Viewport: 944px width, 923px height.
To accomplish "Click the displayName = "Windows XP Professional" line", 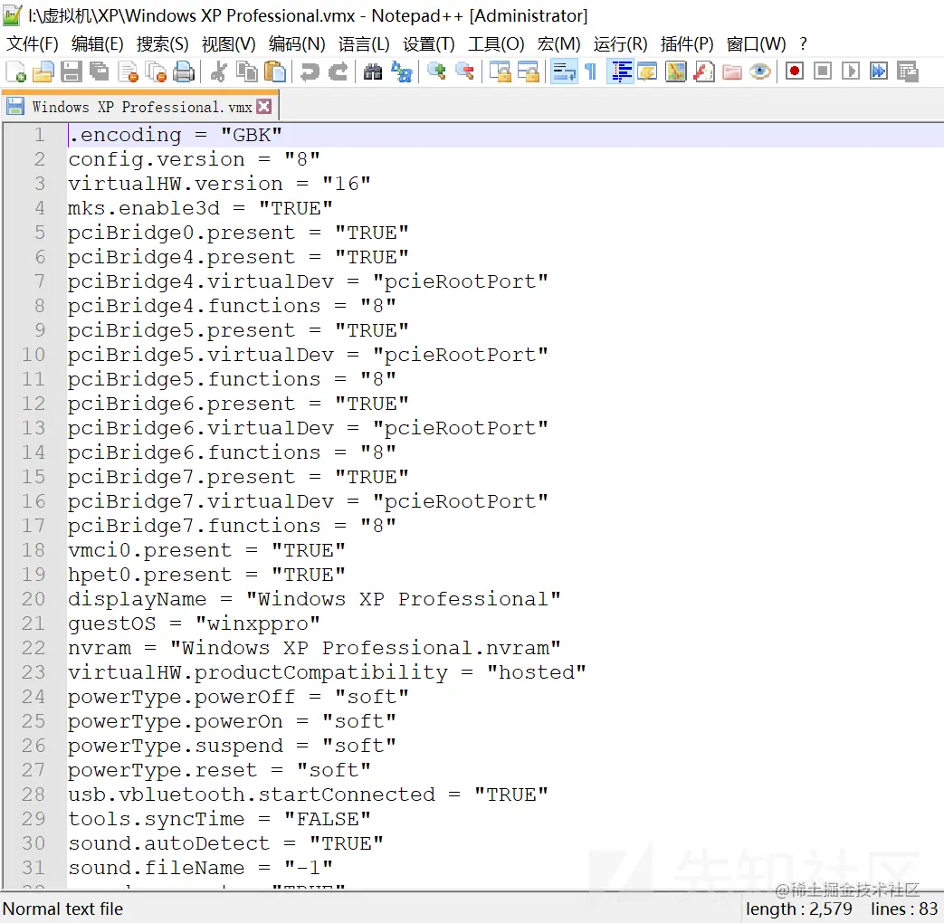I will pyautogui.click(x=314, y=599).
